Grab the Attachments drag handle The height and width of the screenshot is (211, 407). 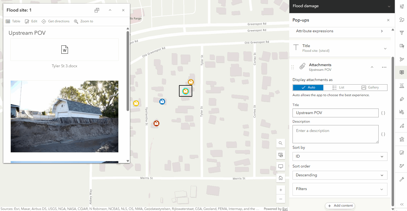pos(293,67)
